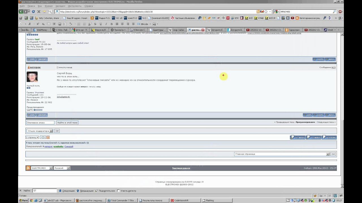Click the NEWTOPIC button
Viewport: 362px width, 203px height.
click(329, 137)
